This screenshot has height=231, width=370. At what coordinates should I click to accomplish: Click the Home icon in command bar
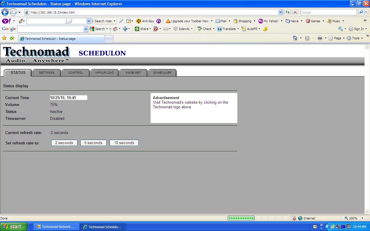[x=295, y=38]
